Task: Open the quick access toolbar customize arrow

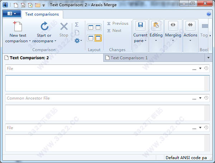Action: [44, 5]
